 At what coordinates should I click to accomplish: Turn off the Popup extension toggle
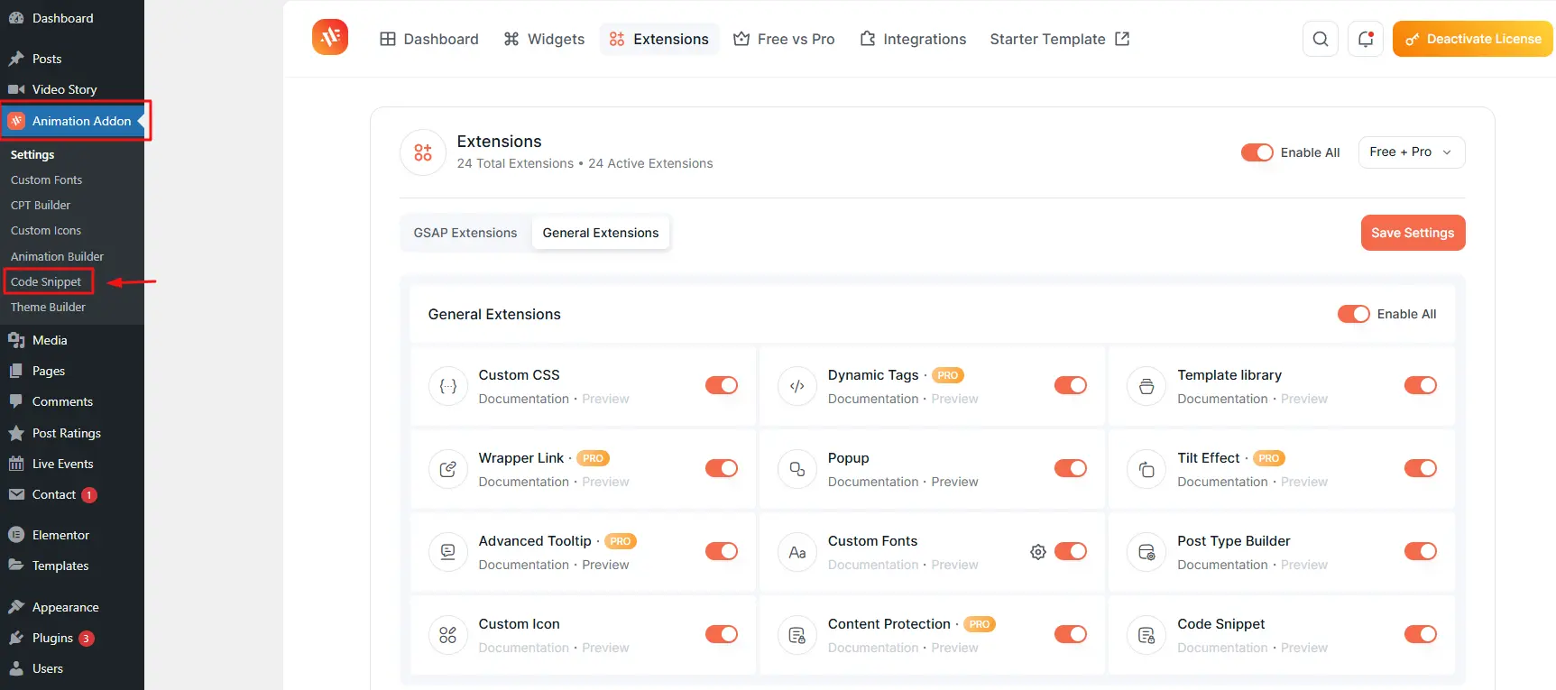1071,469
